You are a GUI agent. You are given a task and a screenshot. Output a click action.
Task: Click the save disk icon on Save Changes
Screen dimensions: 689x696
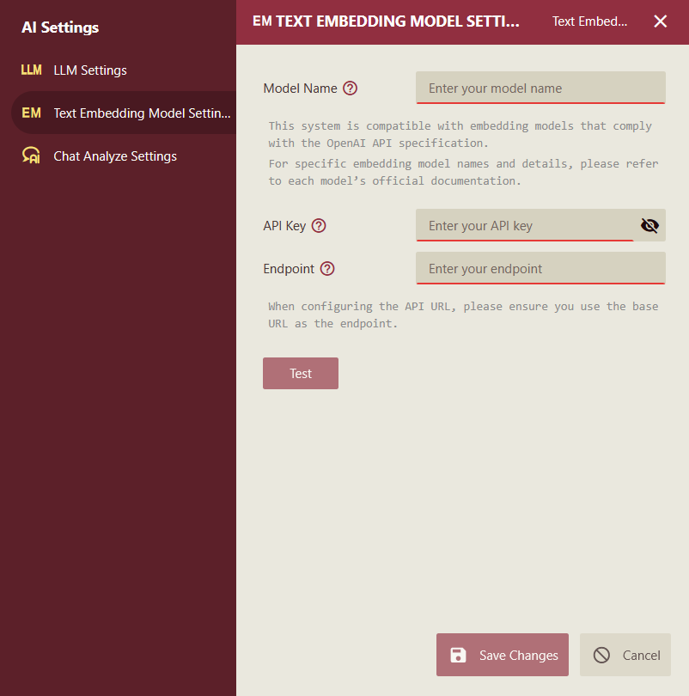click(456, 655)
